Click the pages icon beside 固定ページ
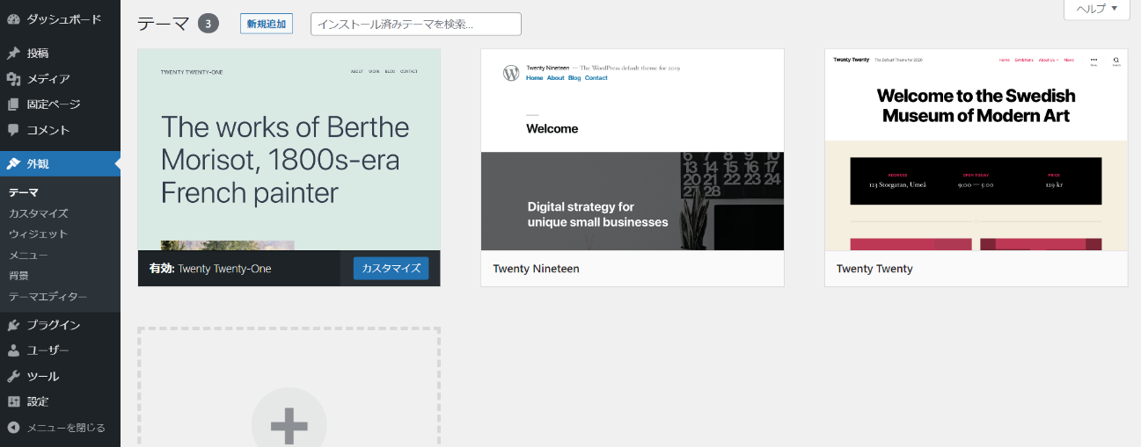 point(13,105)
